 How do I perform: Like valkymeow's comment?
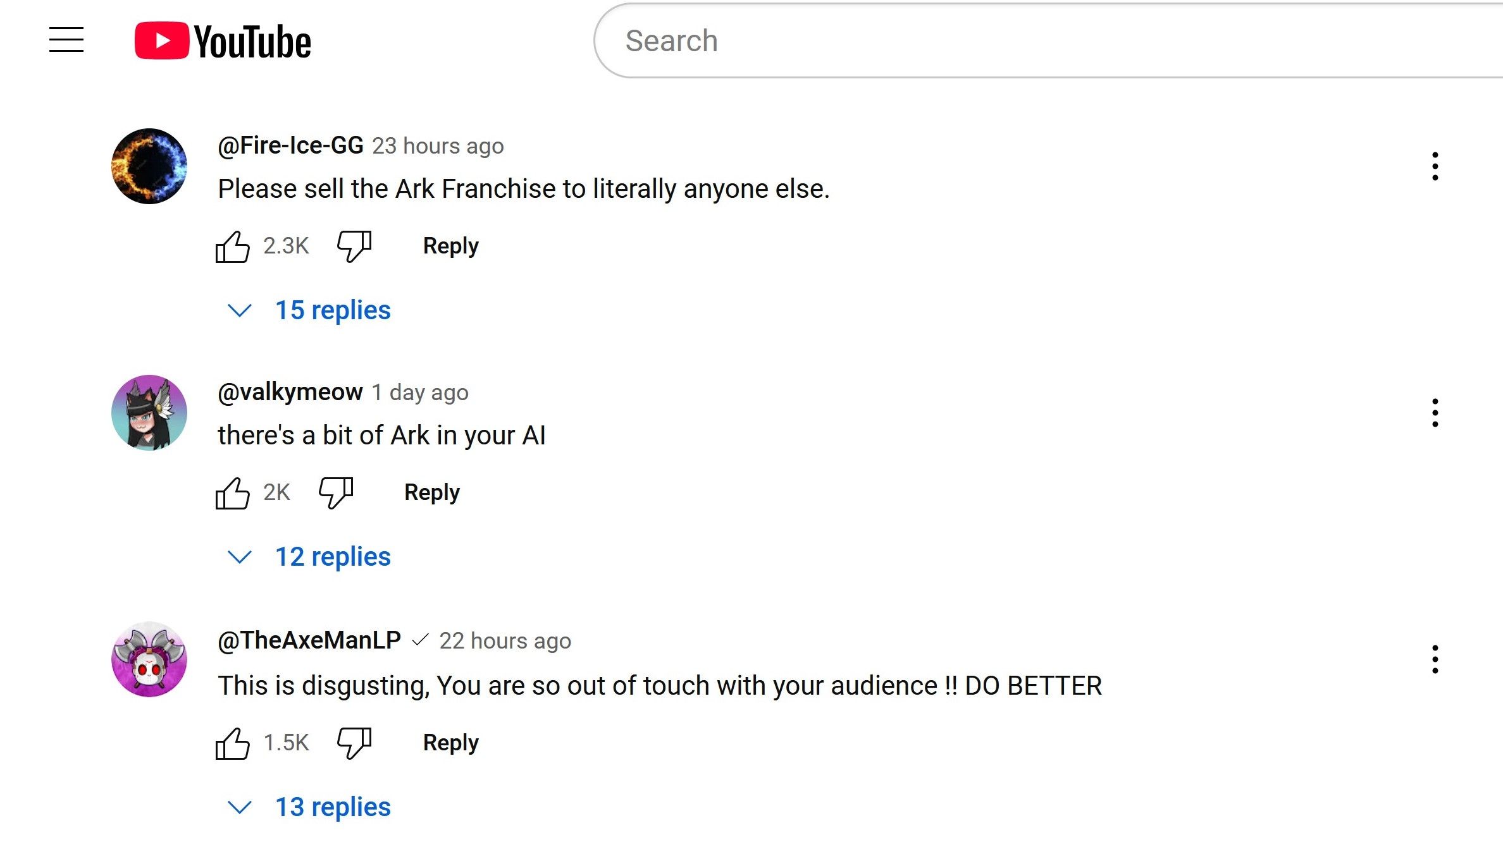(232, 493)
